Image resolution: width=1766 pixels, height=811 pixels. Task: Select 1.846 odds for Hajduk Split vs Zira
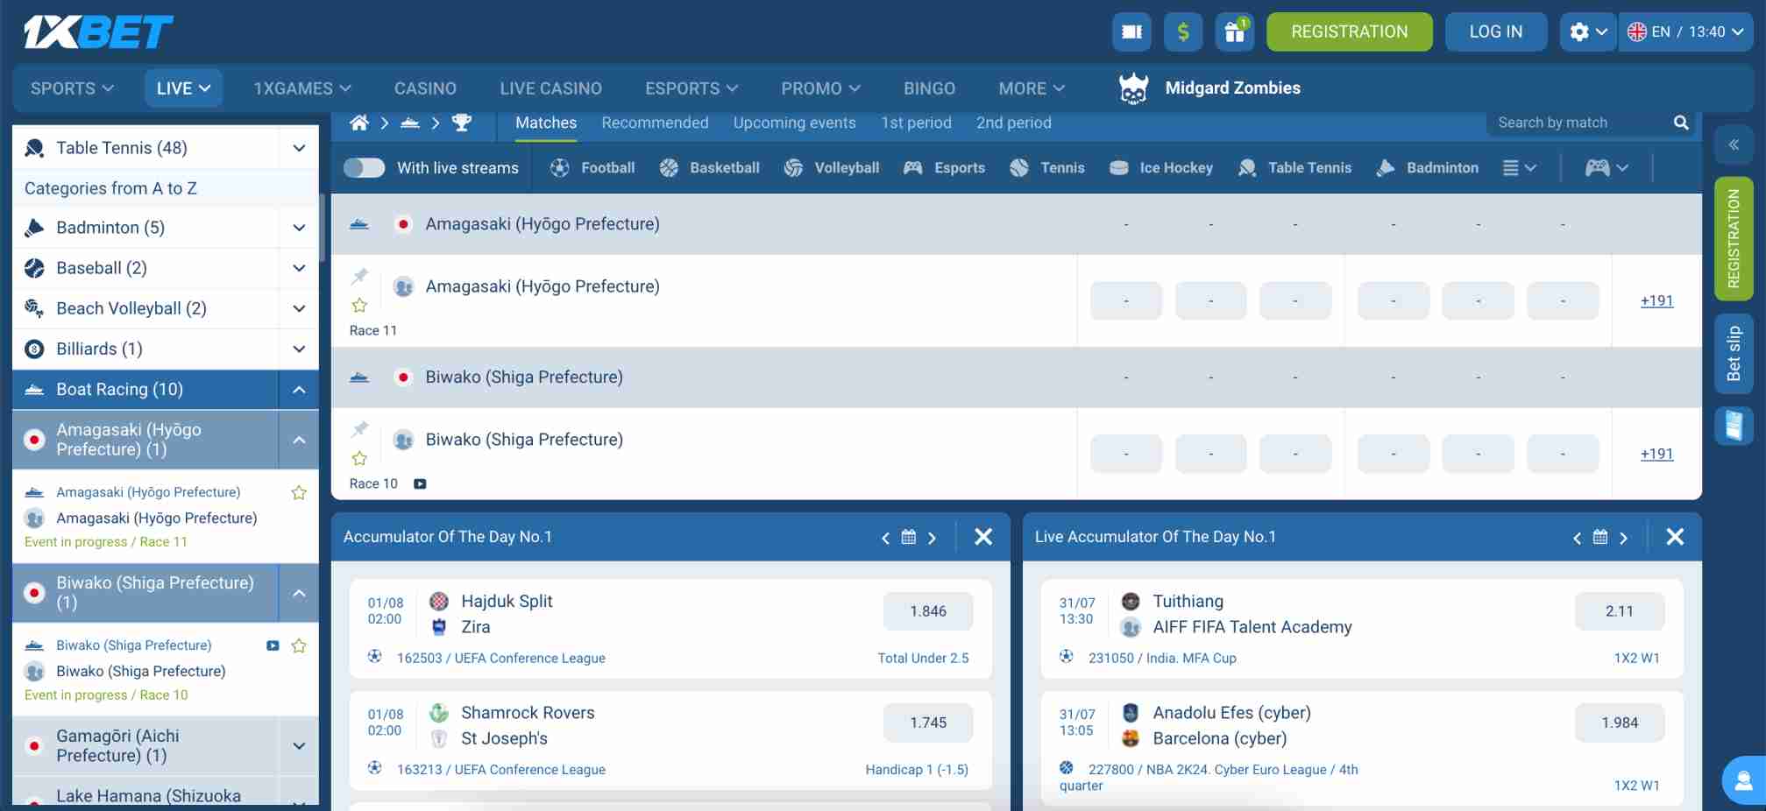[x=927, y=611]
